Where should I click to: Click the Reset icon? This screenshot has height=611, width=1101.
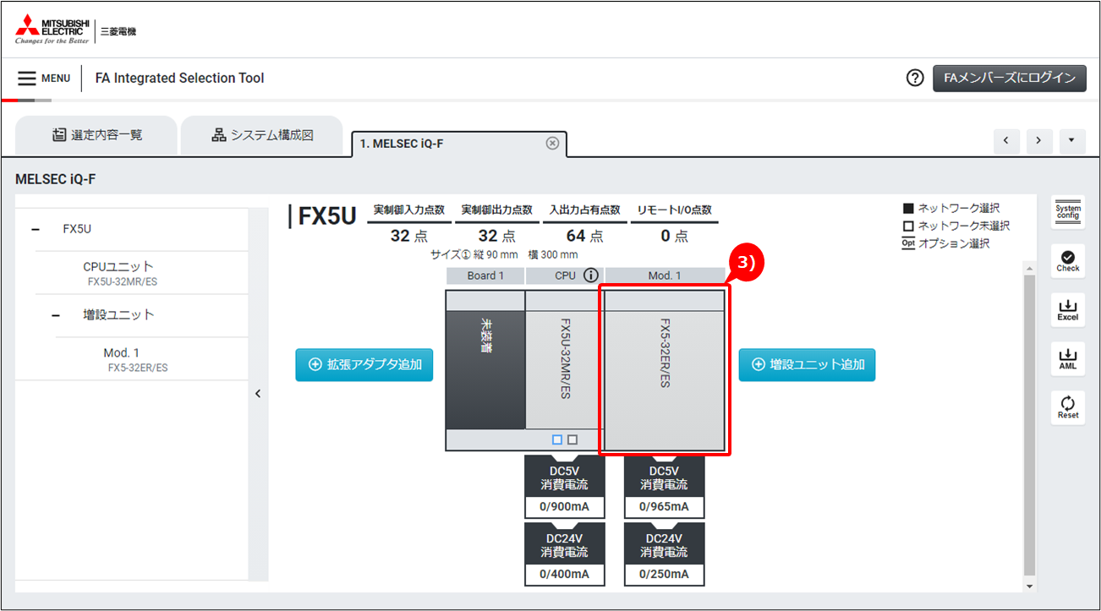point(1068,408)
